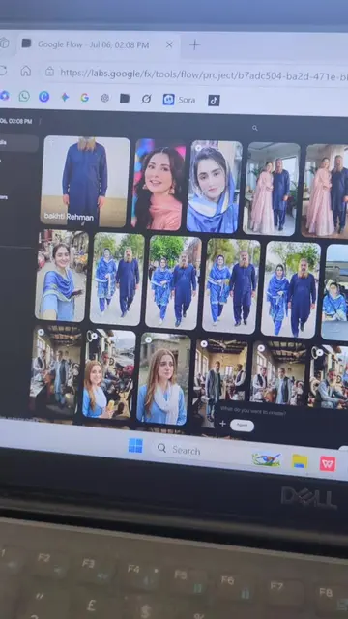
Task: Open a new browser tab
Action: click(x=194, y=45)
